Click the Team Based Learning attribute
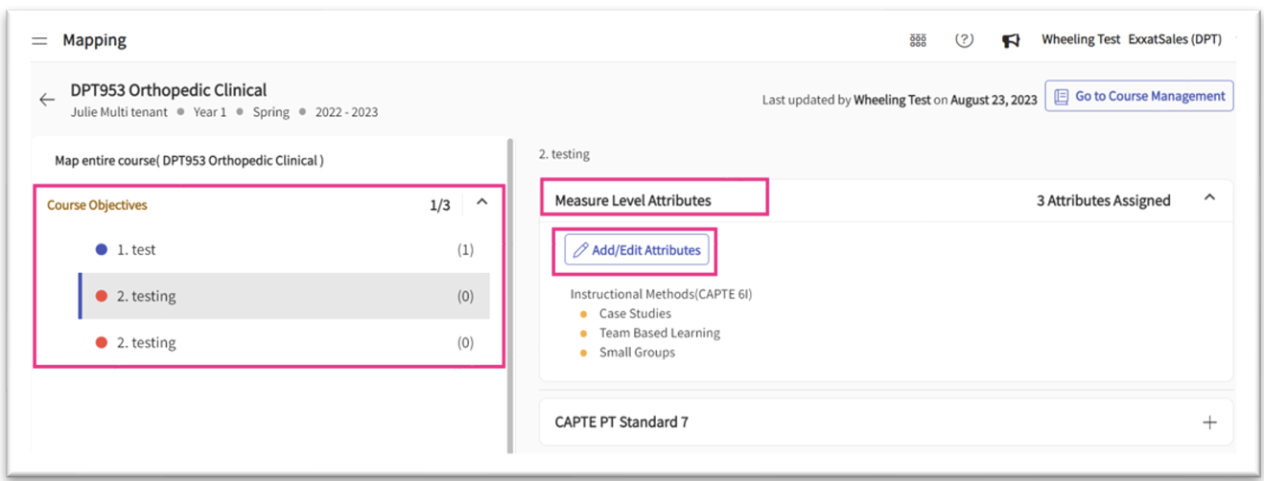 coord(659,332)
